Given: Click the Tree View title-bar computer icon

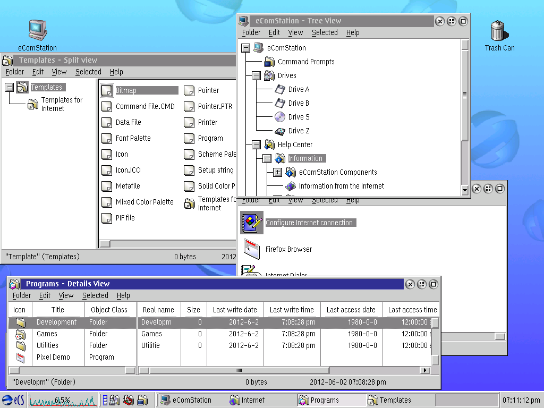Looking at the screenshot, I should point(244,21).
